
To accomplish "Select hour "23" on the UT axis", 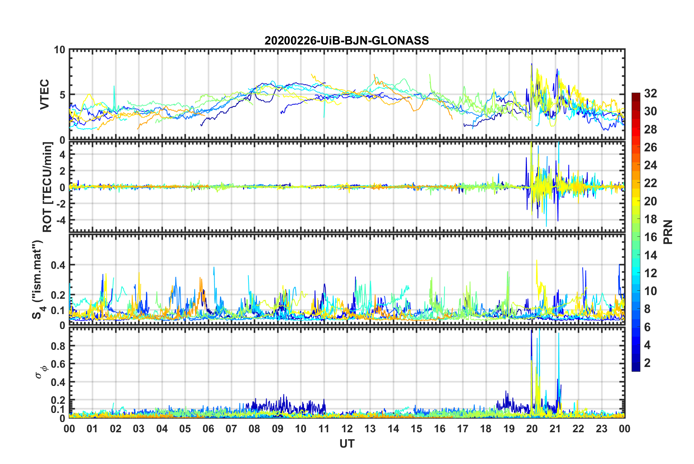I will tap(602, 429).
